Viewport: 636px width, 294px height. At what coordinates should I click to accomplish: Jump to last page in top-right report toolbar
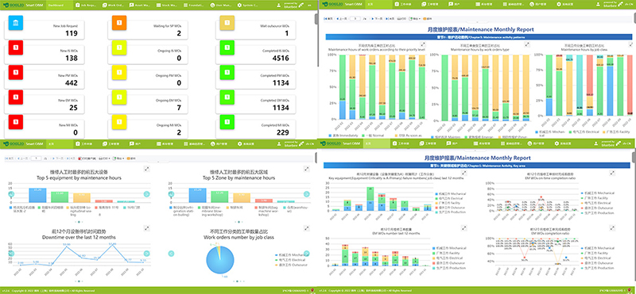390,18
